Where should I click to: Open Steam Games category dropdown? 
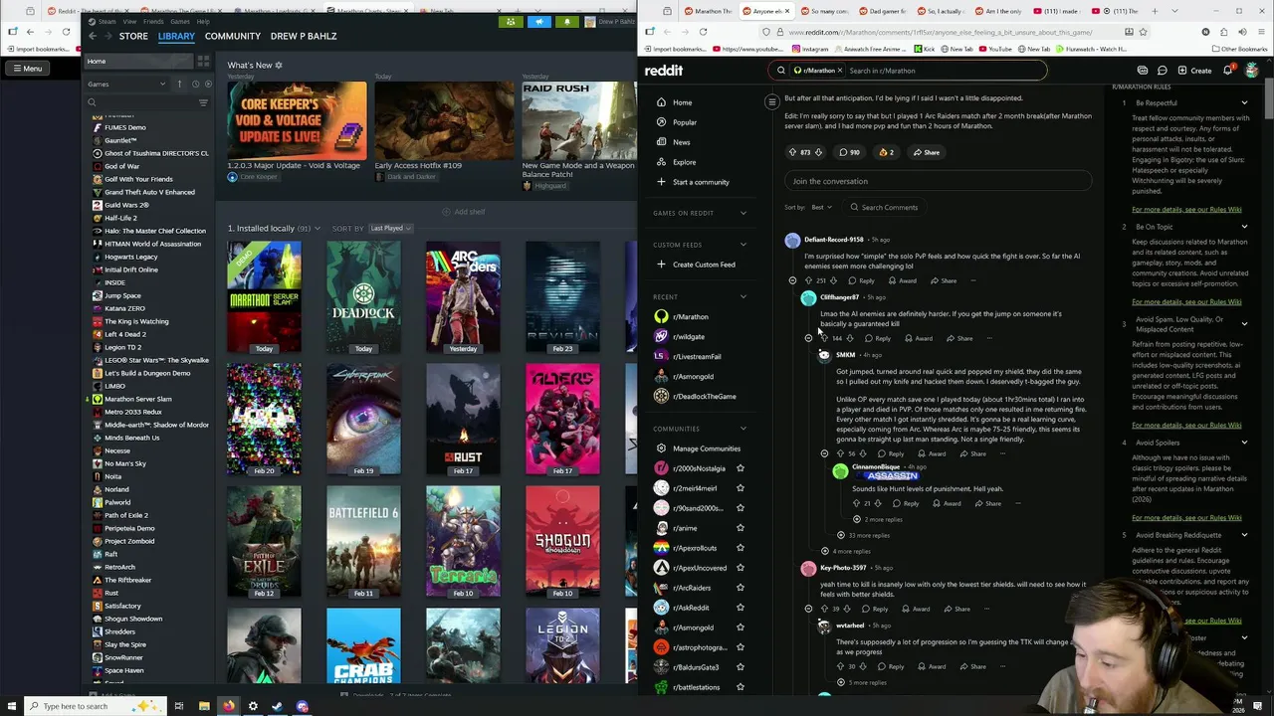tap(126, 84)
